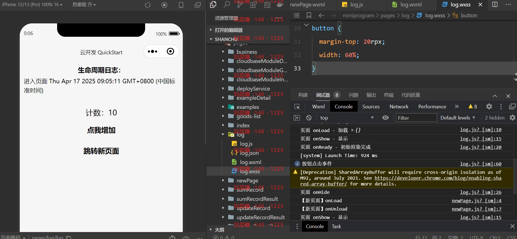Expand the 大纲 outline section

217,230
